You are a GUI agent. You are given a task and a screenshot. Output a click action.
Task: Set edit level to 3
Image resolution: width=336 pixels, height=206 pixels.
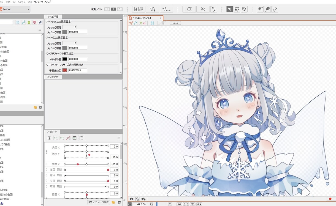(120, 9)
